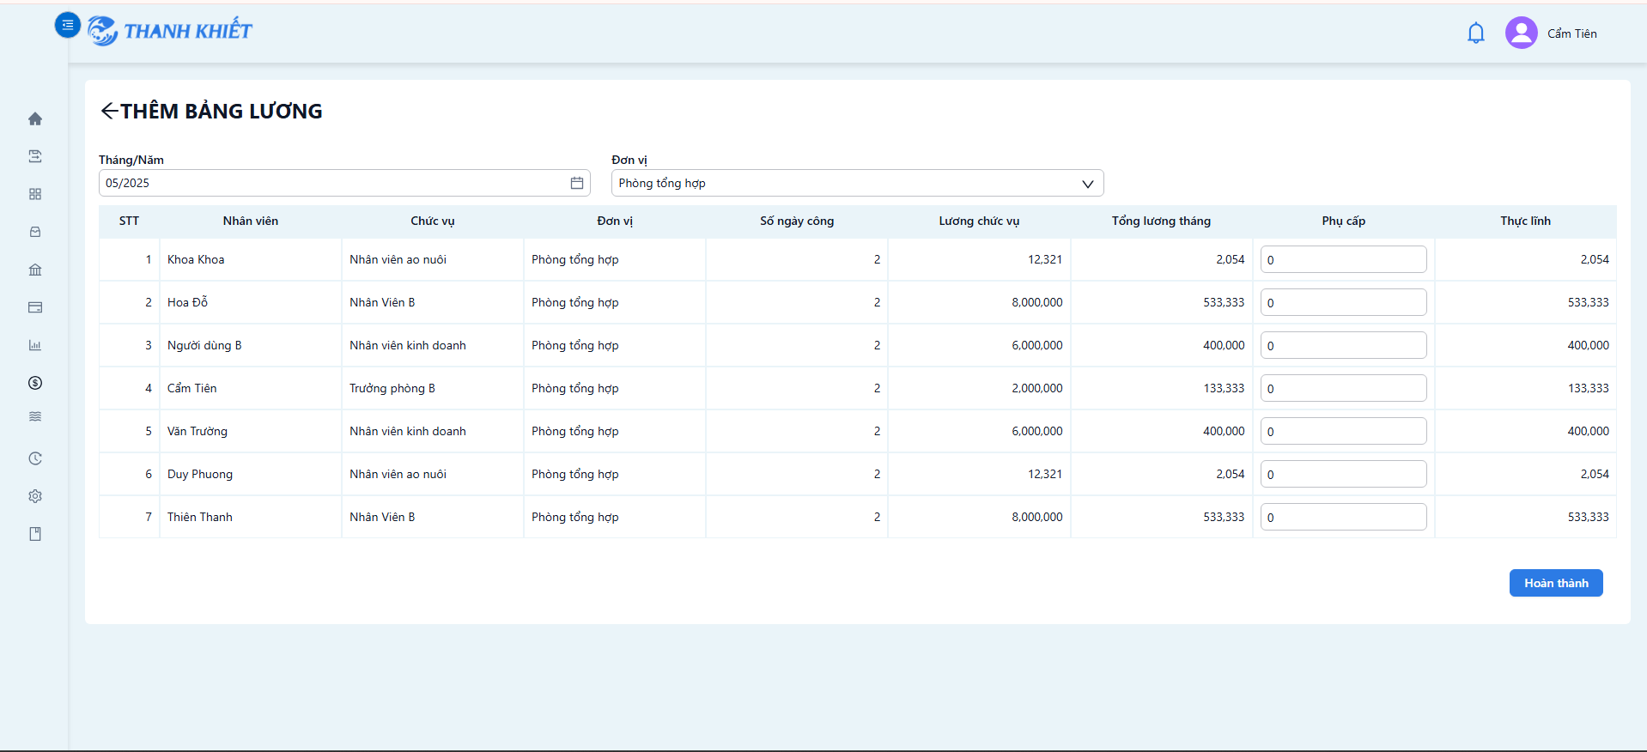
Task: Click the Tháng/Năm field label
Action: click(131, 160)
